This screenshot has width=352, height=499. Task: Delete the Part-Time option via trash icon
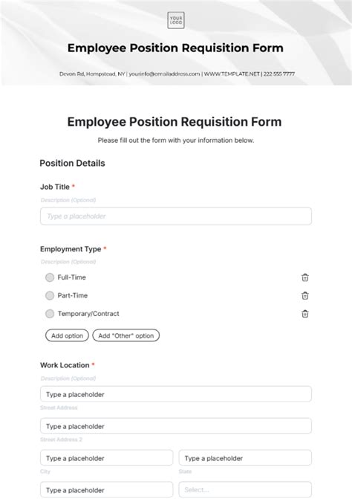[305, 296]
